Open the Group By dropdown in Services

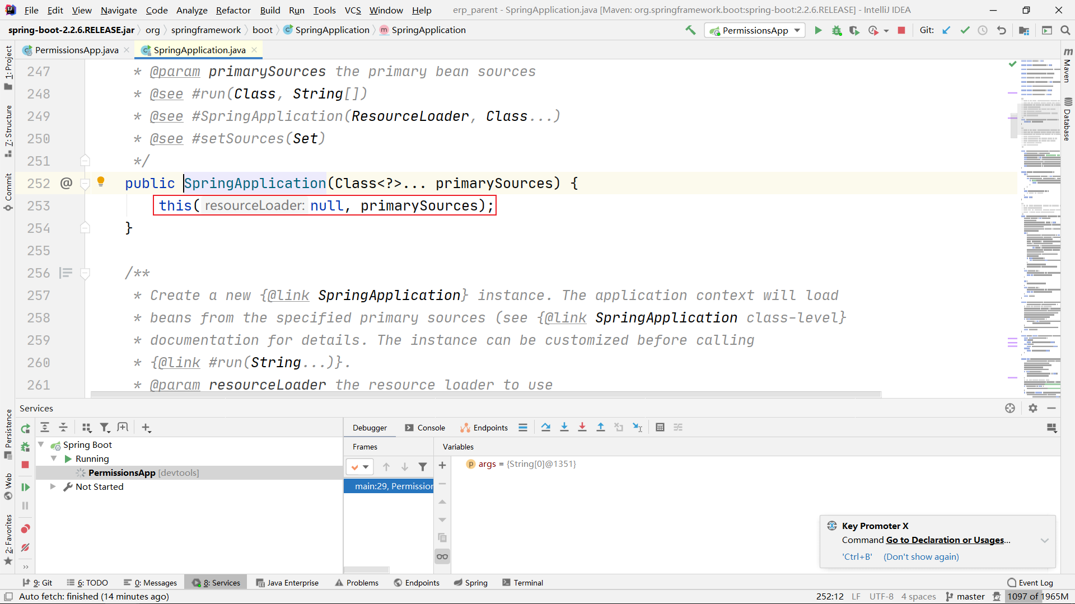86,428
